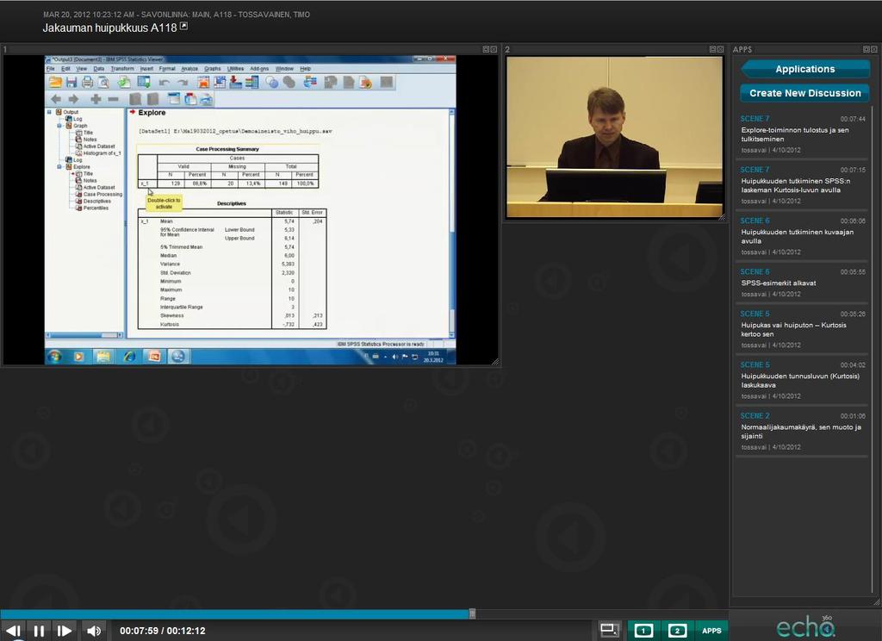Click the SPSS Promote left arrow icon
The image size is (882, 641).
pyautogui.click(x=56, y=100)
